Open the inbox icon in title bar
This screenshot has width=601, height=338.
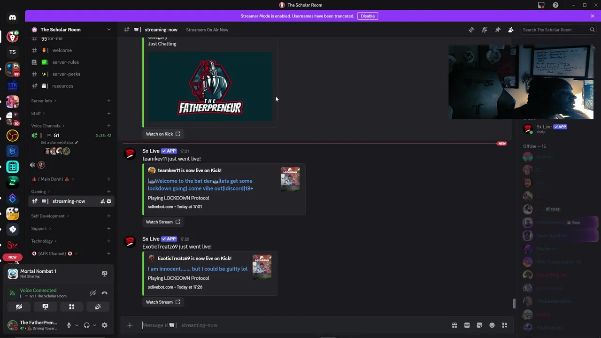[541, 5]
